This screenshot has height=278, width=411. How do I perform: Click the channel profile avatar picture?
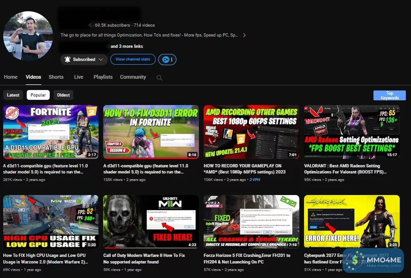(28, 36)
